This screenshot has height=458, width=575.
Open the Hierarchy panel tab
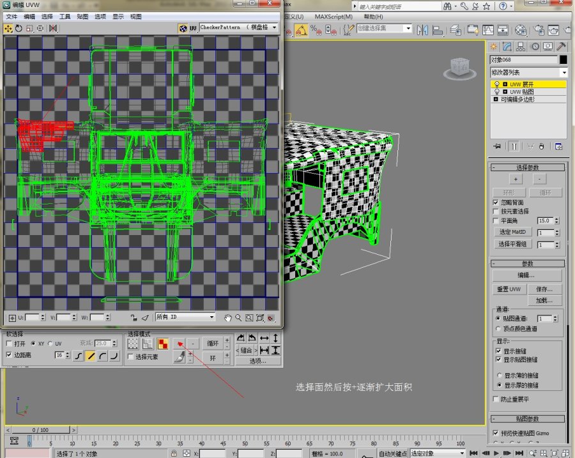pos(521,47)
